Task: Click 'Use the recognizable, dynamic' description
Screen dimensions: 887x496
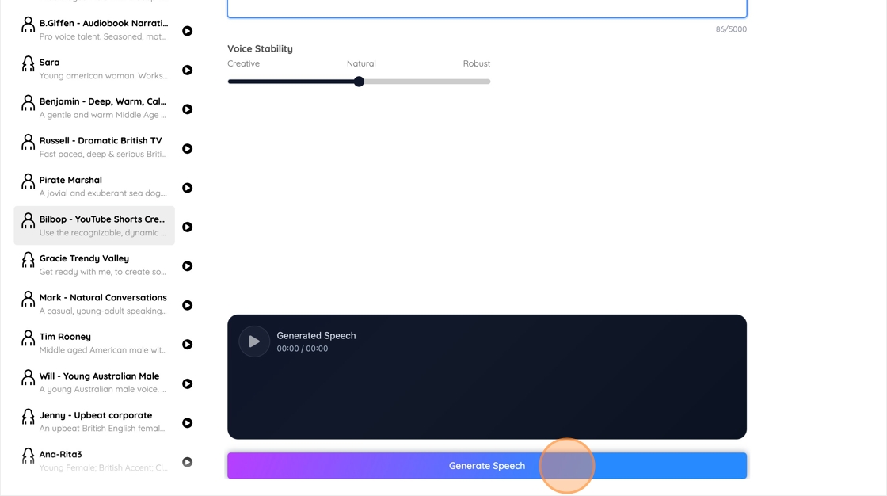Action: coord(102,233)
